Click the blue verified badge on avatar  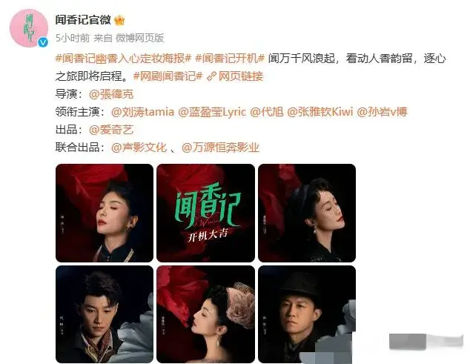point(43,42)
